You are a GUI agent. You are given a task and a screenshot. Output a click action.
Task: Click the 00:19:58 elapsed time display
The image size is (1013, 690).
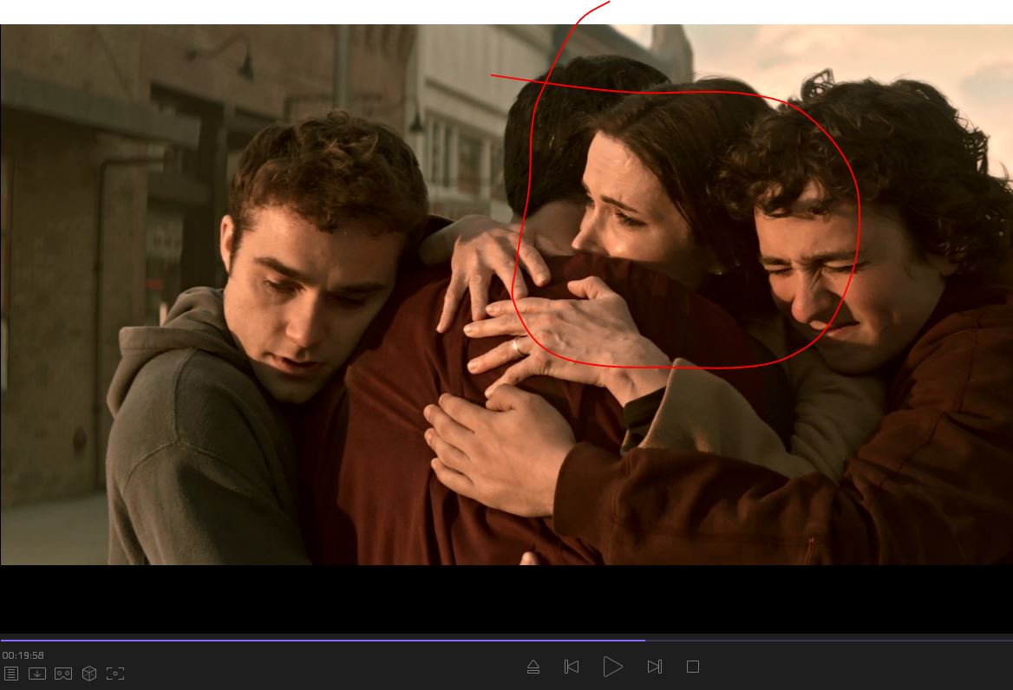pyautogui.click(x=23, y=655)
